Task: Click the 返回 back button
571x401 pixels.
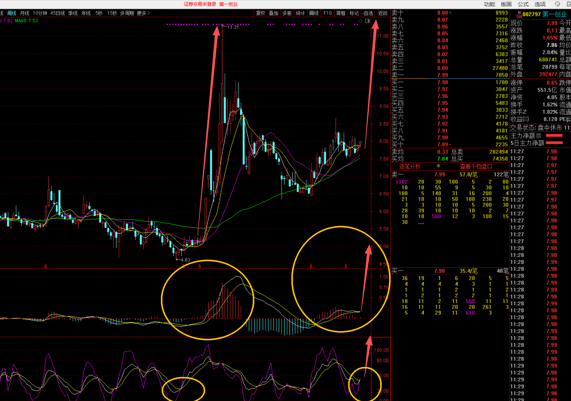Action: [382, 13]
